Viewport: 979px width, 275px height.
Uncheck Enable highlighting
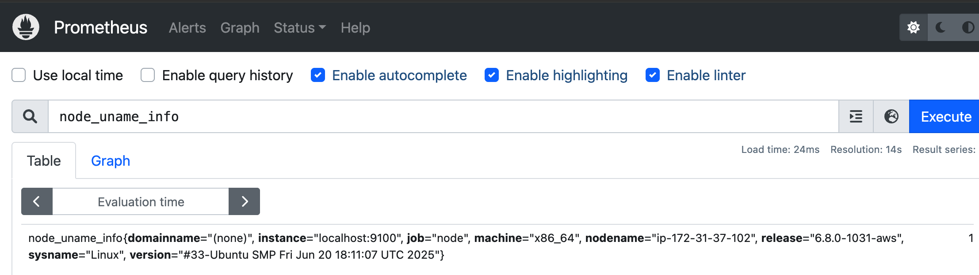tap(492, 75)
